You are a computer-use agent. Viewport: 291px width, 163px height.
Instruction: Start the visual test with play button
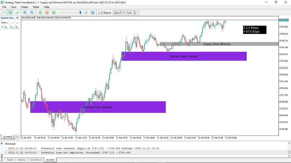(x=40, y=13)
